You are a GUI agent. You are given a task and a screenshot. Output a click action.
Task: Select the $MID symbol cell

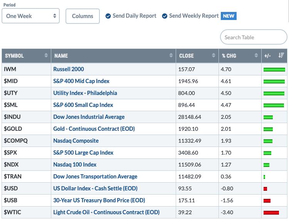(x=26, y=81)
